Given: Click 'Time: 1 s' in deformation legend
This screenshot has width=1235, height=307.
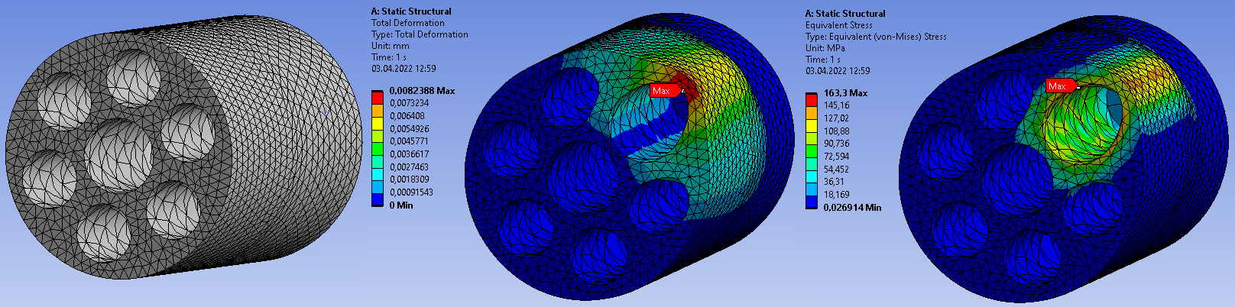Looking at the screenshot, I should click(x=389, y=57).
